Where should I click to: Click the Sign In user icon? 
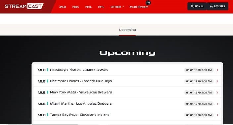192,6
